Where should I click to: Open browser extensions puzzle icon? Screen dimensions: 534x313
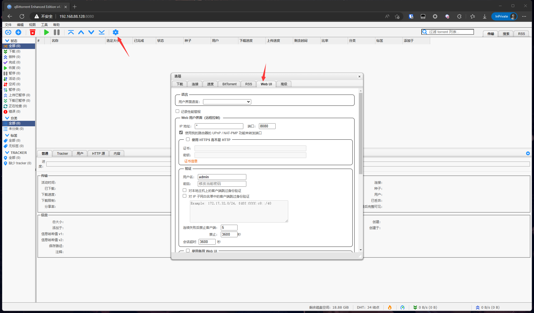(459, 16)
